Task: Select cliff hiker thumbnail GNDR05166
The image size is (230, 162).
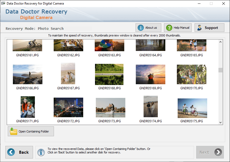Action: (28, 75)
